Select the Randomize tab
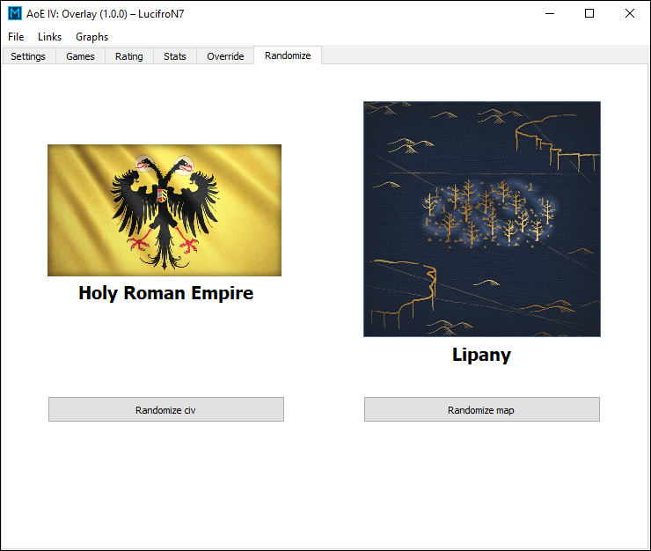The height and width of the screenshot is (551, 651). point(288,55)
